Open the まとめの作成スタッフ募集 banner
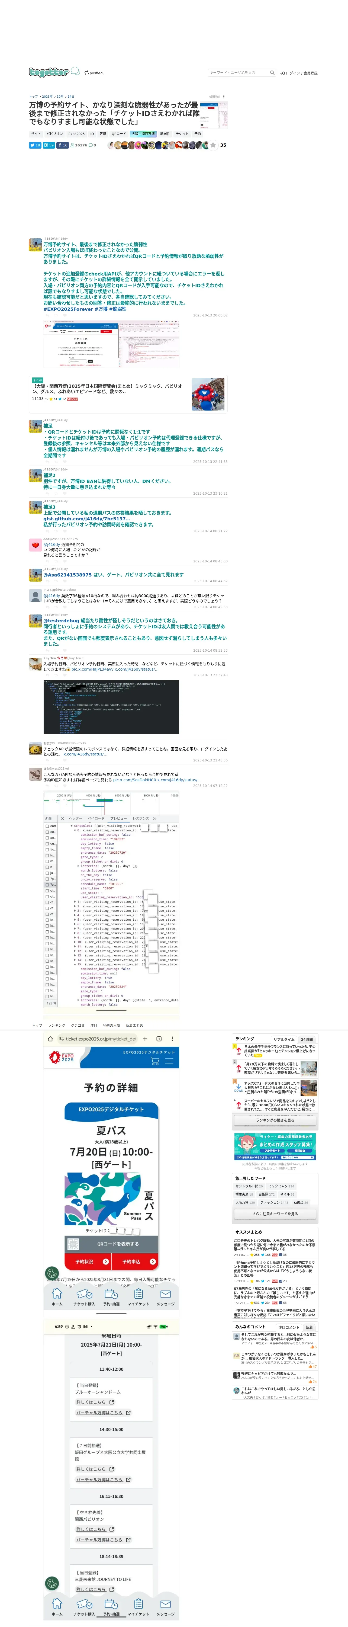This screenshot has height=1627, width=348. 275,1147
